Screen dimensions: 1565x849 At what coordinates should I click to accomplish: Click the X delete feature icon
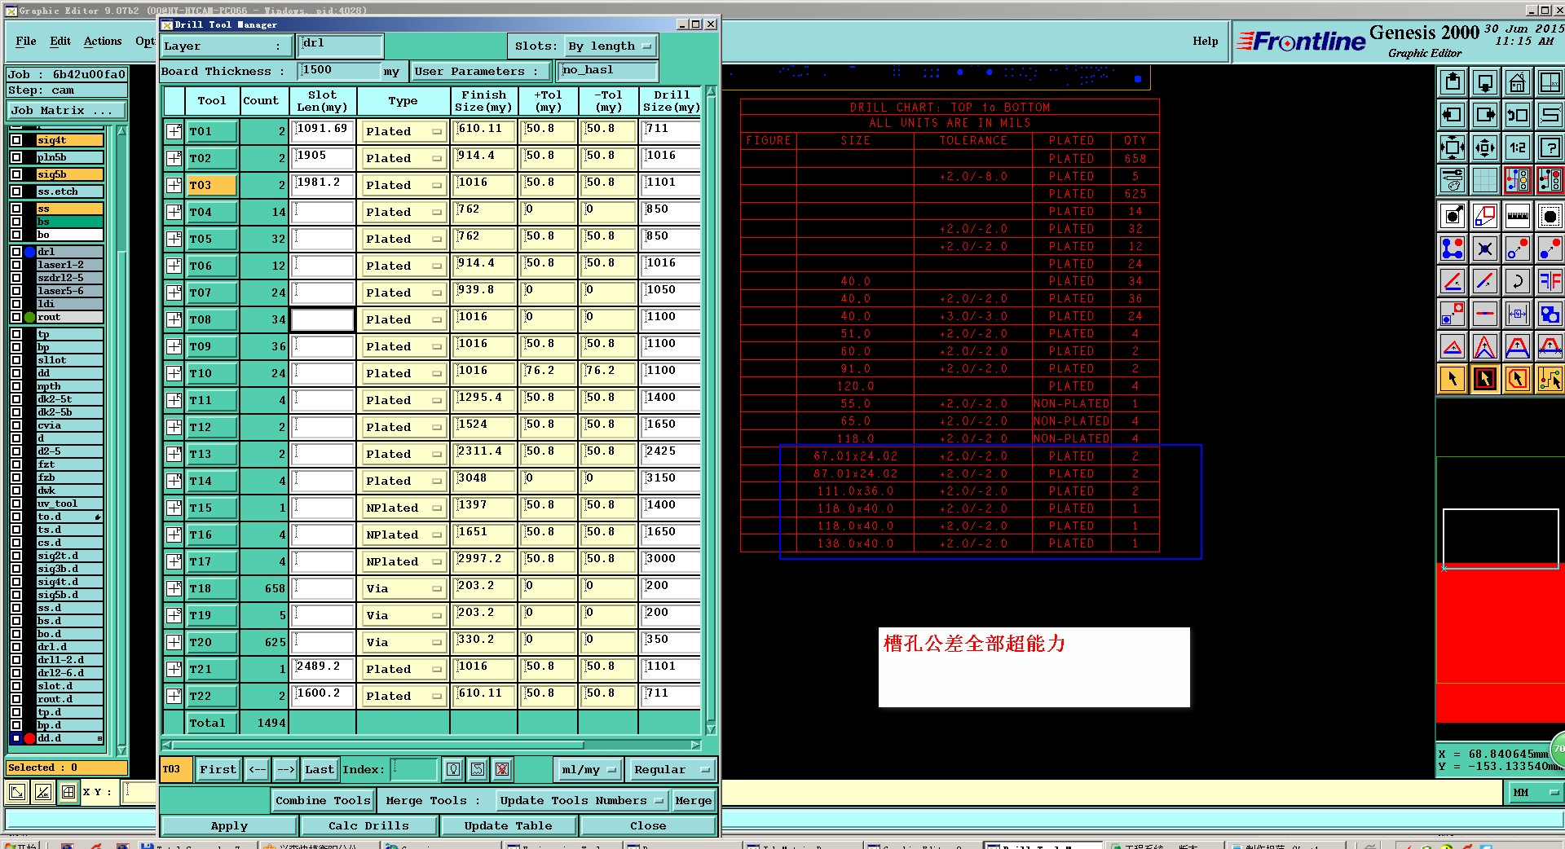(x=1485, y=249)
